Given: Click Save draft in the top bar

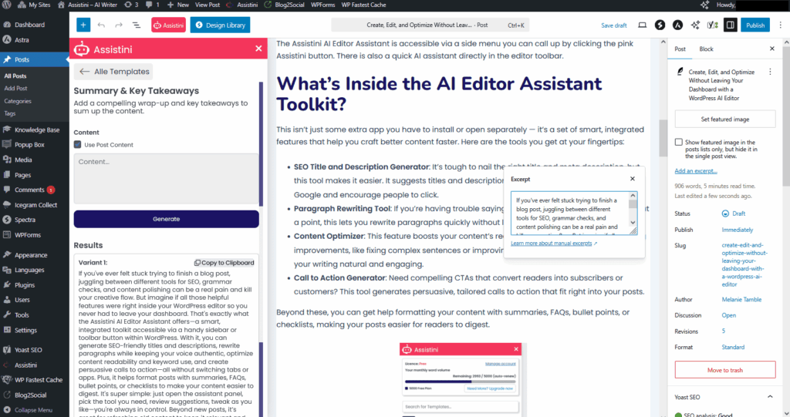Looking at the screenshot, I should click(x=613, y=25).
